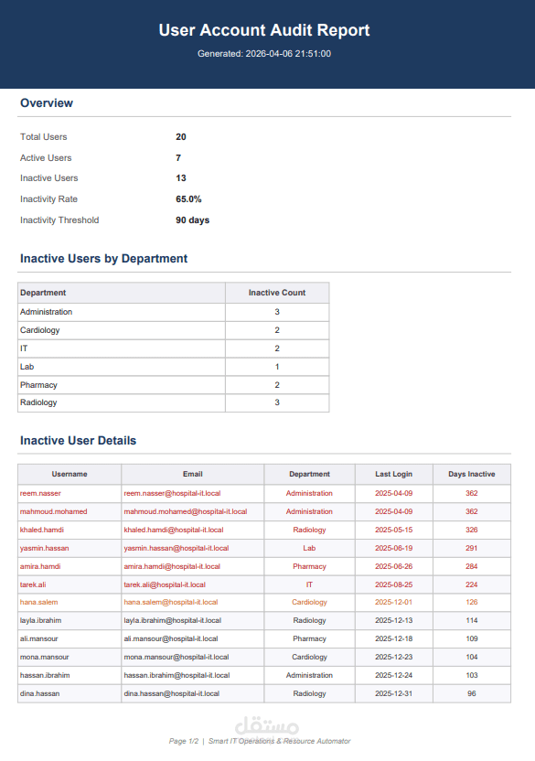This screenshot has height=761, width=535.
Task: Click the 'Username' column header
Action: (x=70, y=474)
